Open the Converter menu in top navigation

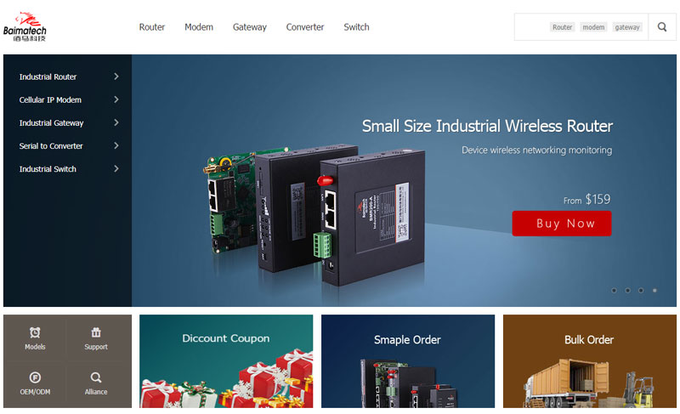[x=305, y=27]
